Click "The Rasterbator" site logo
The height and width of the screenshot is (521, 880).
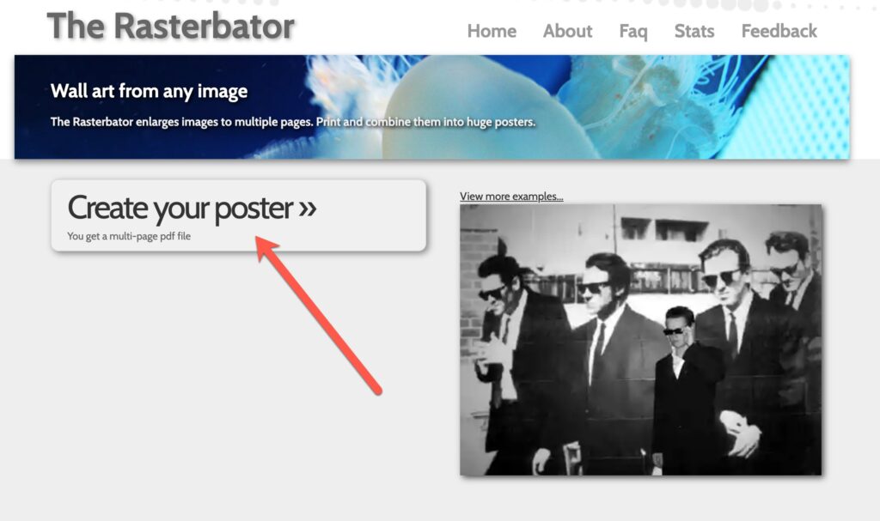coord(172,26)
